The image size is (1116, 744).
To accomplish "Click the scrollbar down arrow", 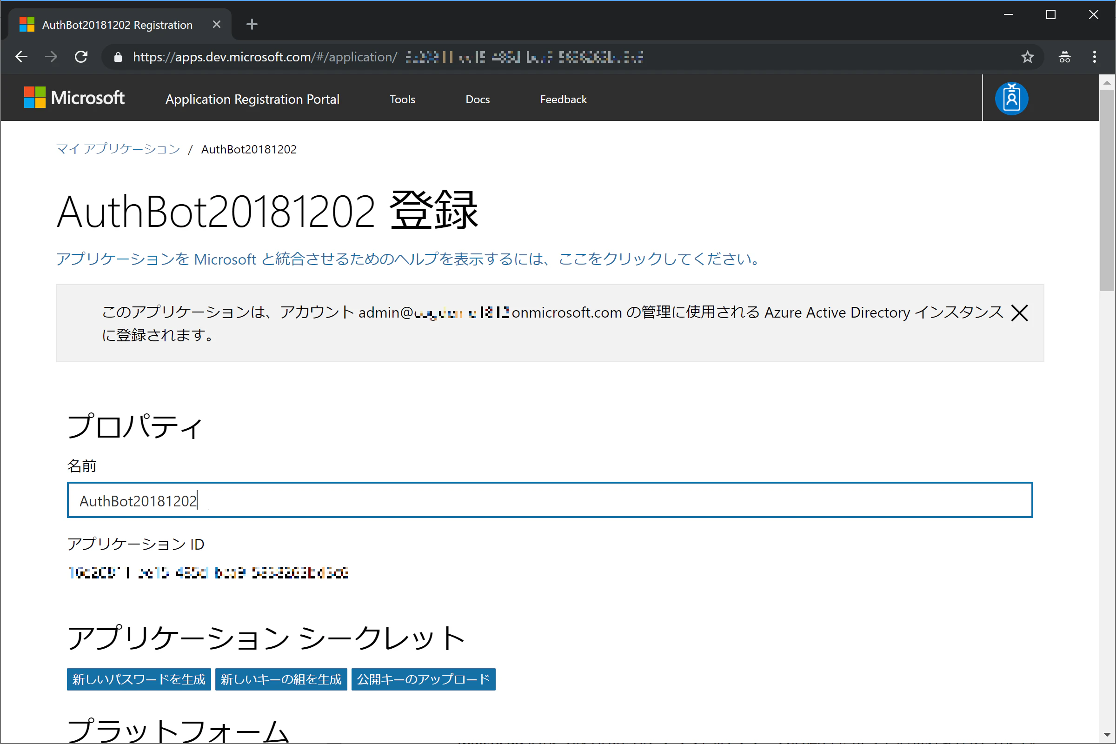I will click(1108, 735).
